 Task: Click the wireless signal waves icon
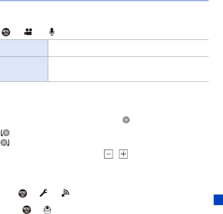66,193
